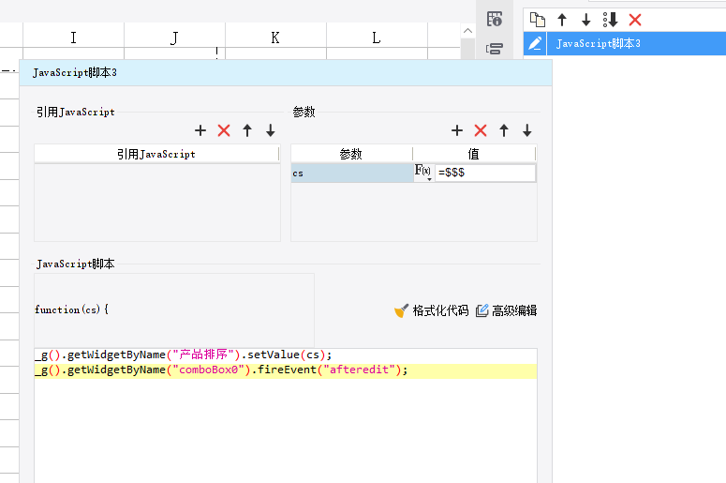Edit JavaScript脚本3 using the pencil icon

[535, 43]
